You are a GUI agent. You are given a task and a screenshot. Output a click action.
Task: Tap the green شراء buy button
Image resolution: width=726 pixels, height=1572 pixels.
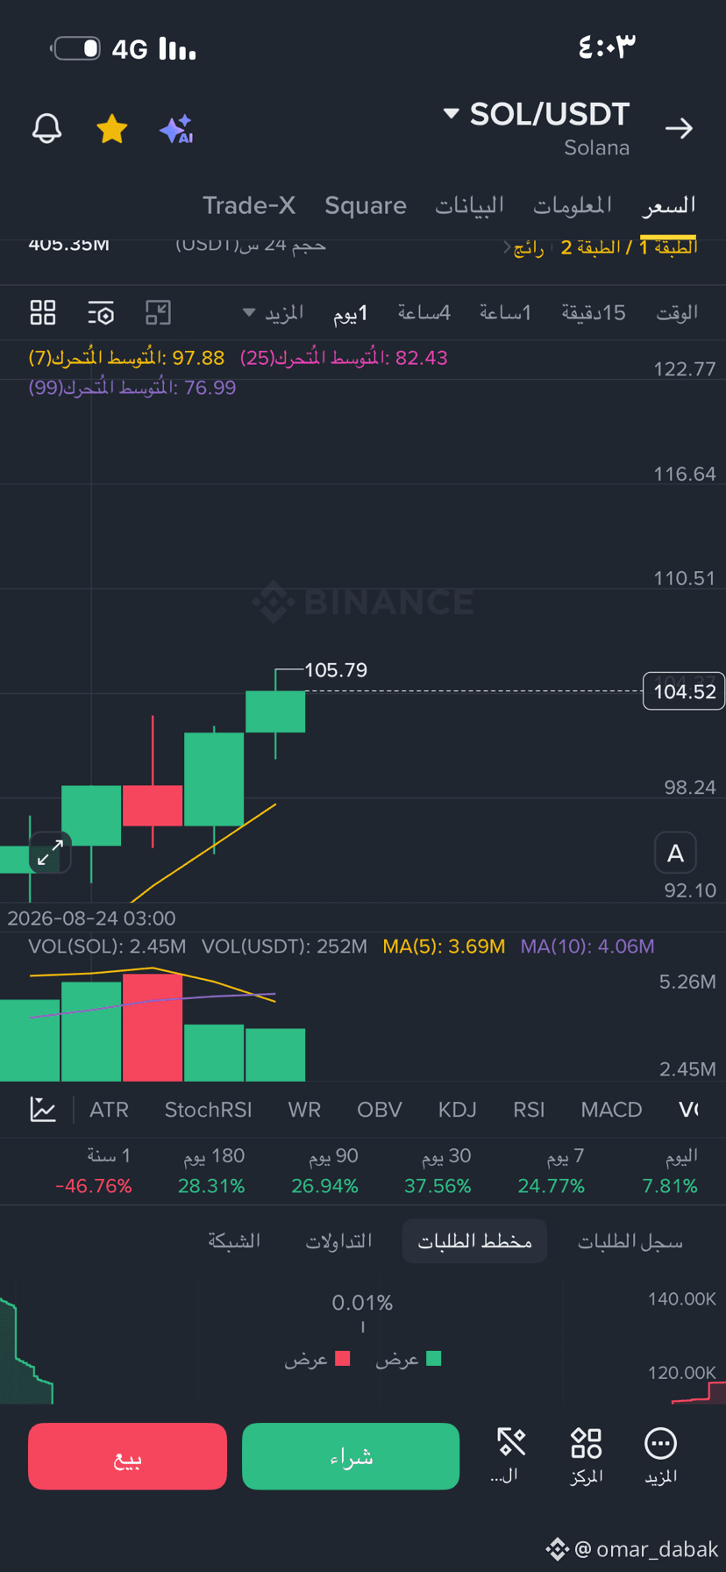351,1456
